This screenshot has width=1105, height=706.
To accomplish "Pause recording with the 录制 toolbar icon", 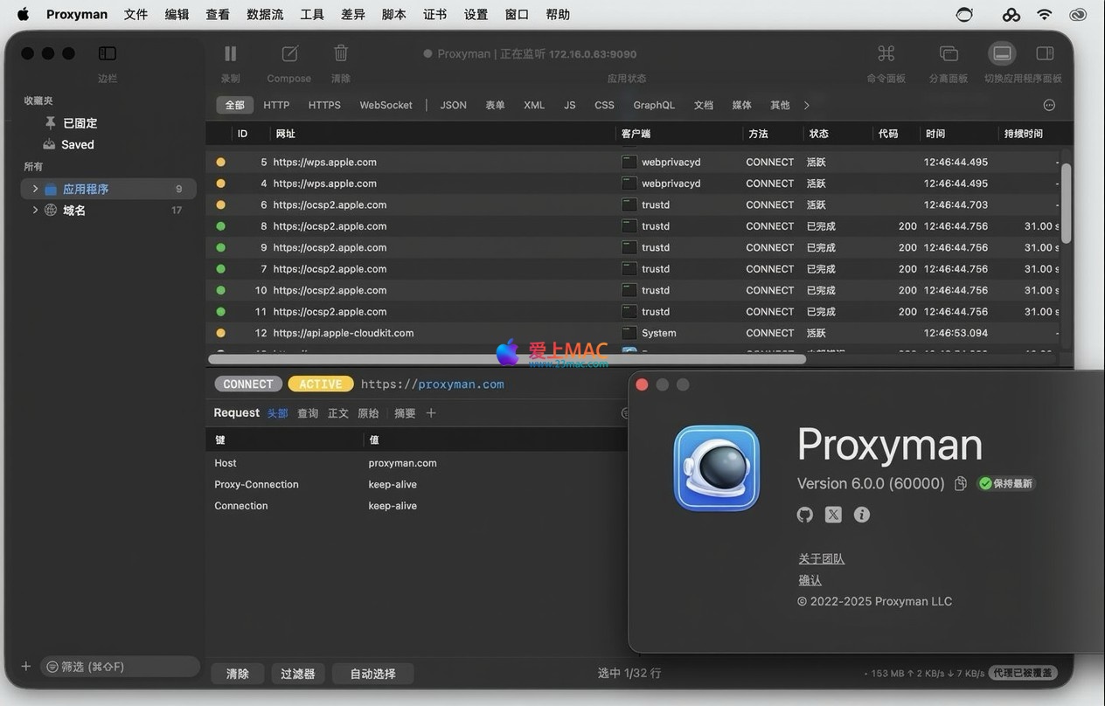I will 230,54.
